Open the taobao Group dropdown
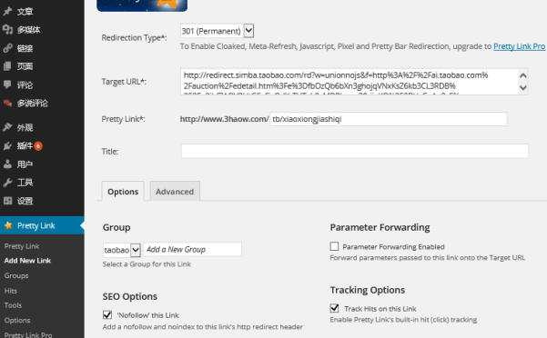547x338 pixels. 122,250
